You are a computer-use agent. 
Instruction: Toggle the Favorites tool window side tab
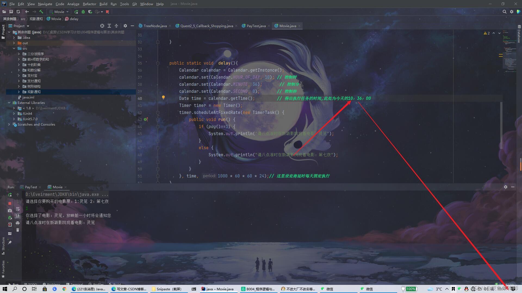pos(3,269)
